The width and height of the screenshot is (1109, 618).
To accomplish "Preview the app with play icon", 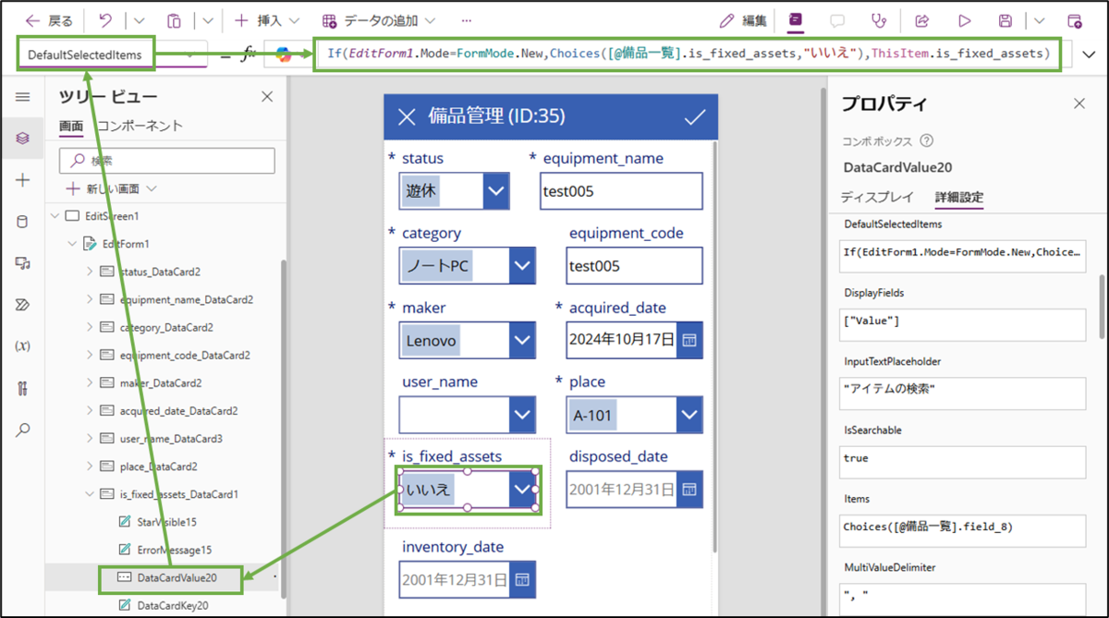I will point(964,20).
